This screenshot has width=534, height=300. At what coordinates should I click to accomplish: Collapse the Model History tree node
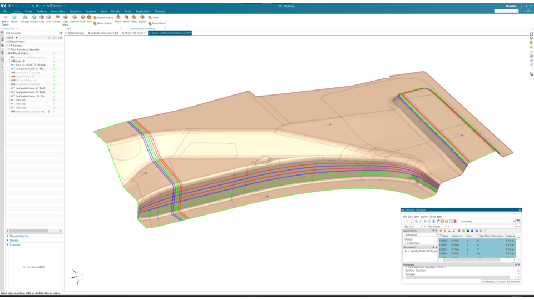(x=8, y=53)
